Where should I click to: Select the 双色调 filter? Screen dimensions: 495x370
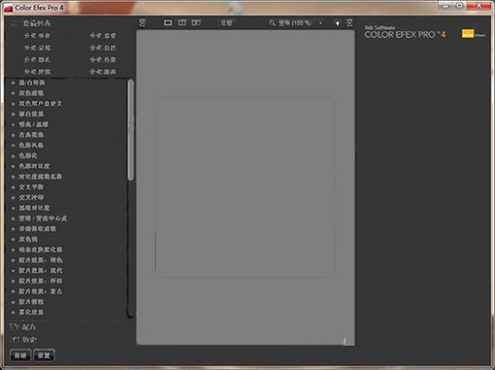tap(28, 240)
